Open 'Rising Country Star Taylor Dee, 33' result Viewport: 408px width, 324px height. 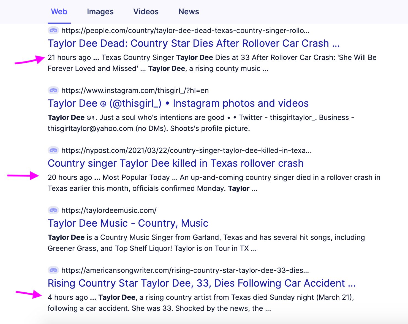point(202,283)
